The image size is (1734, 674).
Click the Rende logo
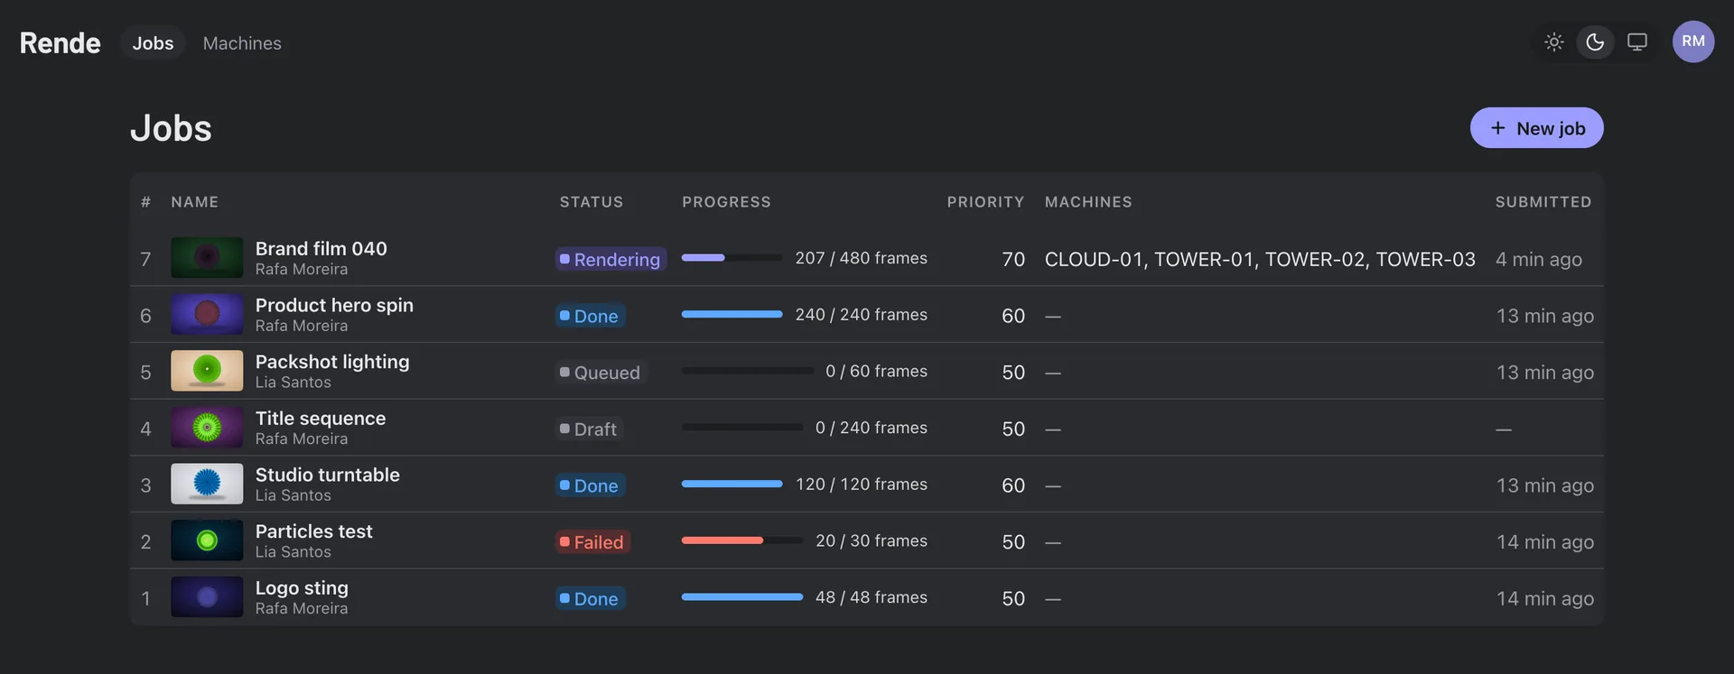[x=60, y=43]
